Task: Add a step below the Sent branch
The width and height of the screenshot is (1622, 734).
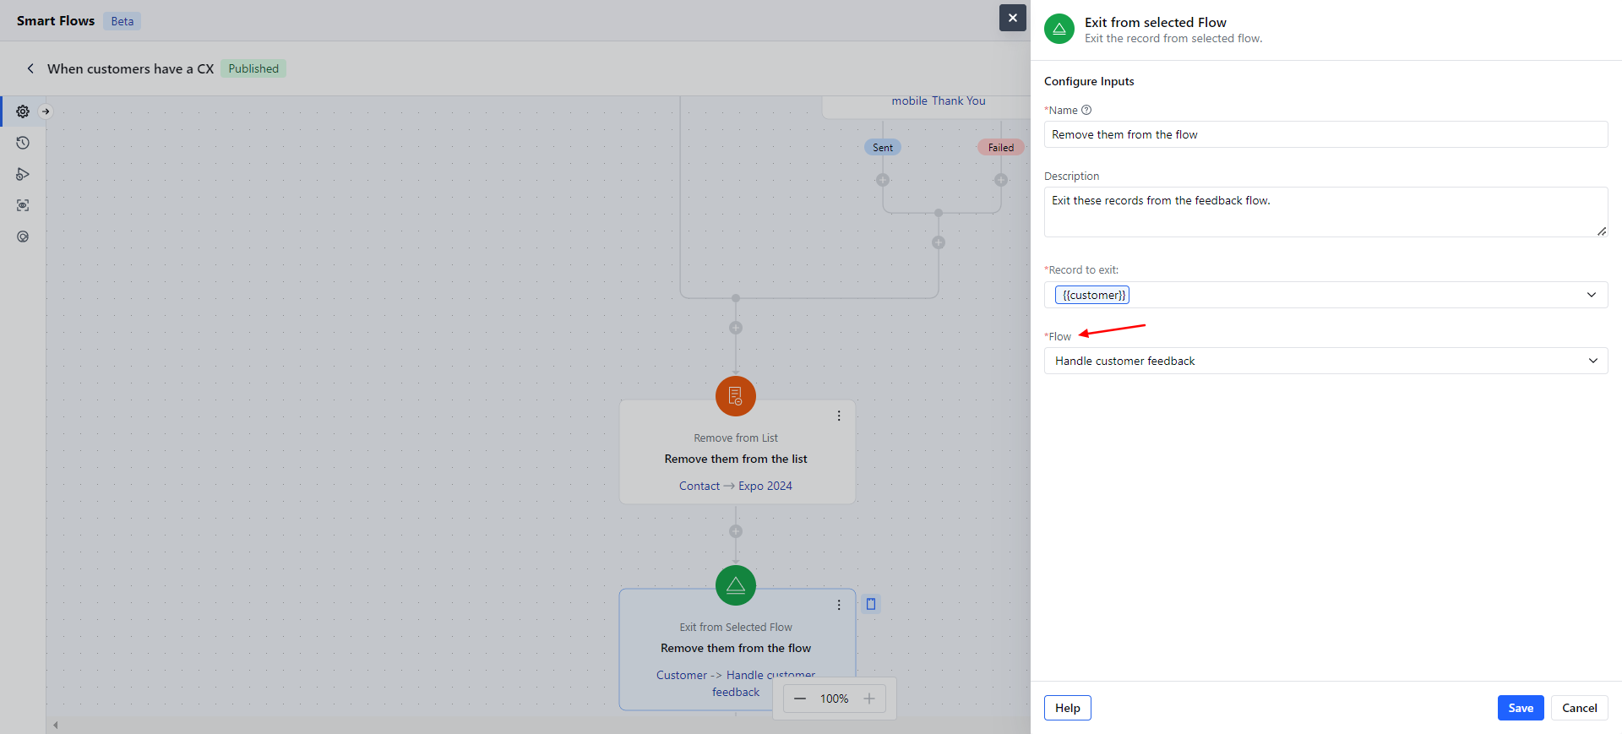Action: pyautogui.click(x=883, y=180)
